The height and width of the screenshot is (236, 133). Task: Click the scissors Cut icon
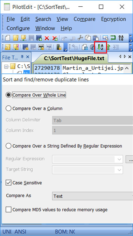click(80, 38)
